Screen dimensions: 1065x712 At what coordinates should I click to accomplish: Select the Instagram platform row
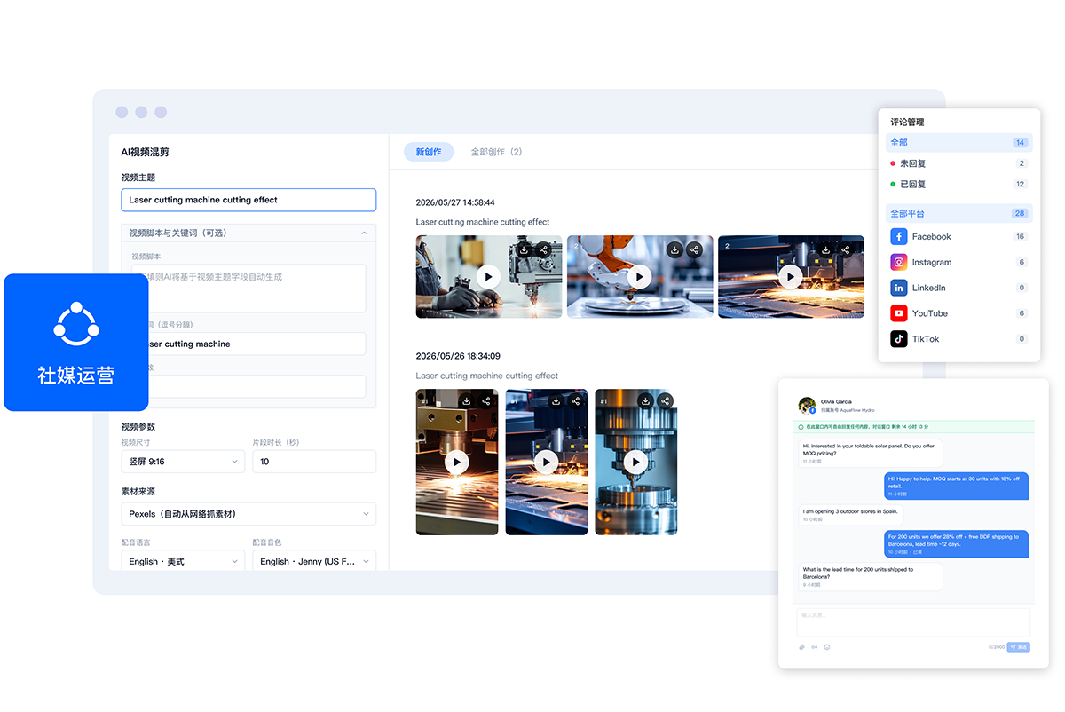[x=959, y=262]
